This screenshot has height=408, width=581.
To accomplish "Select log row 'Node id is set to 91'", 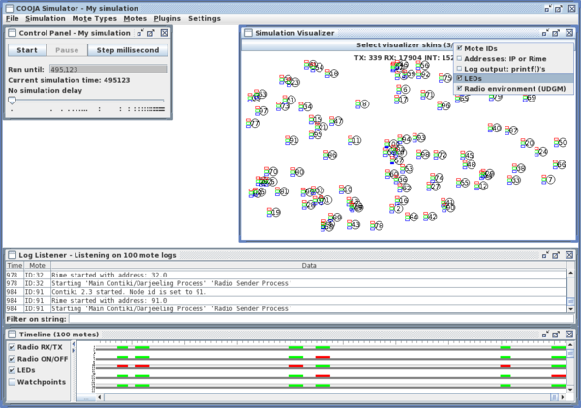I will tap(286, 292).
